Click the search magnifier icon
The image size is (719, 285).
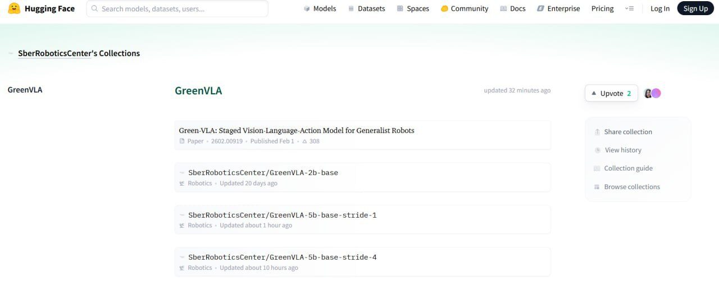point(94,9)
